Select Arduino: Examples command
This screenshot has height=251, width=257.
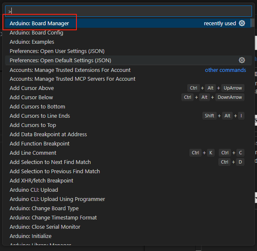click(x=128, y=42)
